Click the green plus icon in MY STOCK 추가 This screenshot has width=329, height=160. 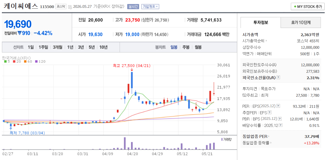[x=295, y=6]
